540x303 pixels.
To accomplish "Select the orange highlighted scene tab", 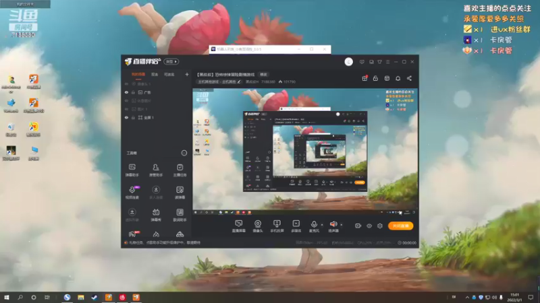I will [138, 74].
